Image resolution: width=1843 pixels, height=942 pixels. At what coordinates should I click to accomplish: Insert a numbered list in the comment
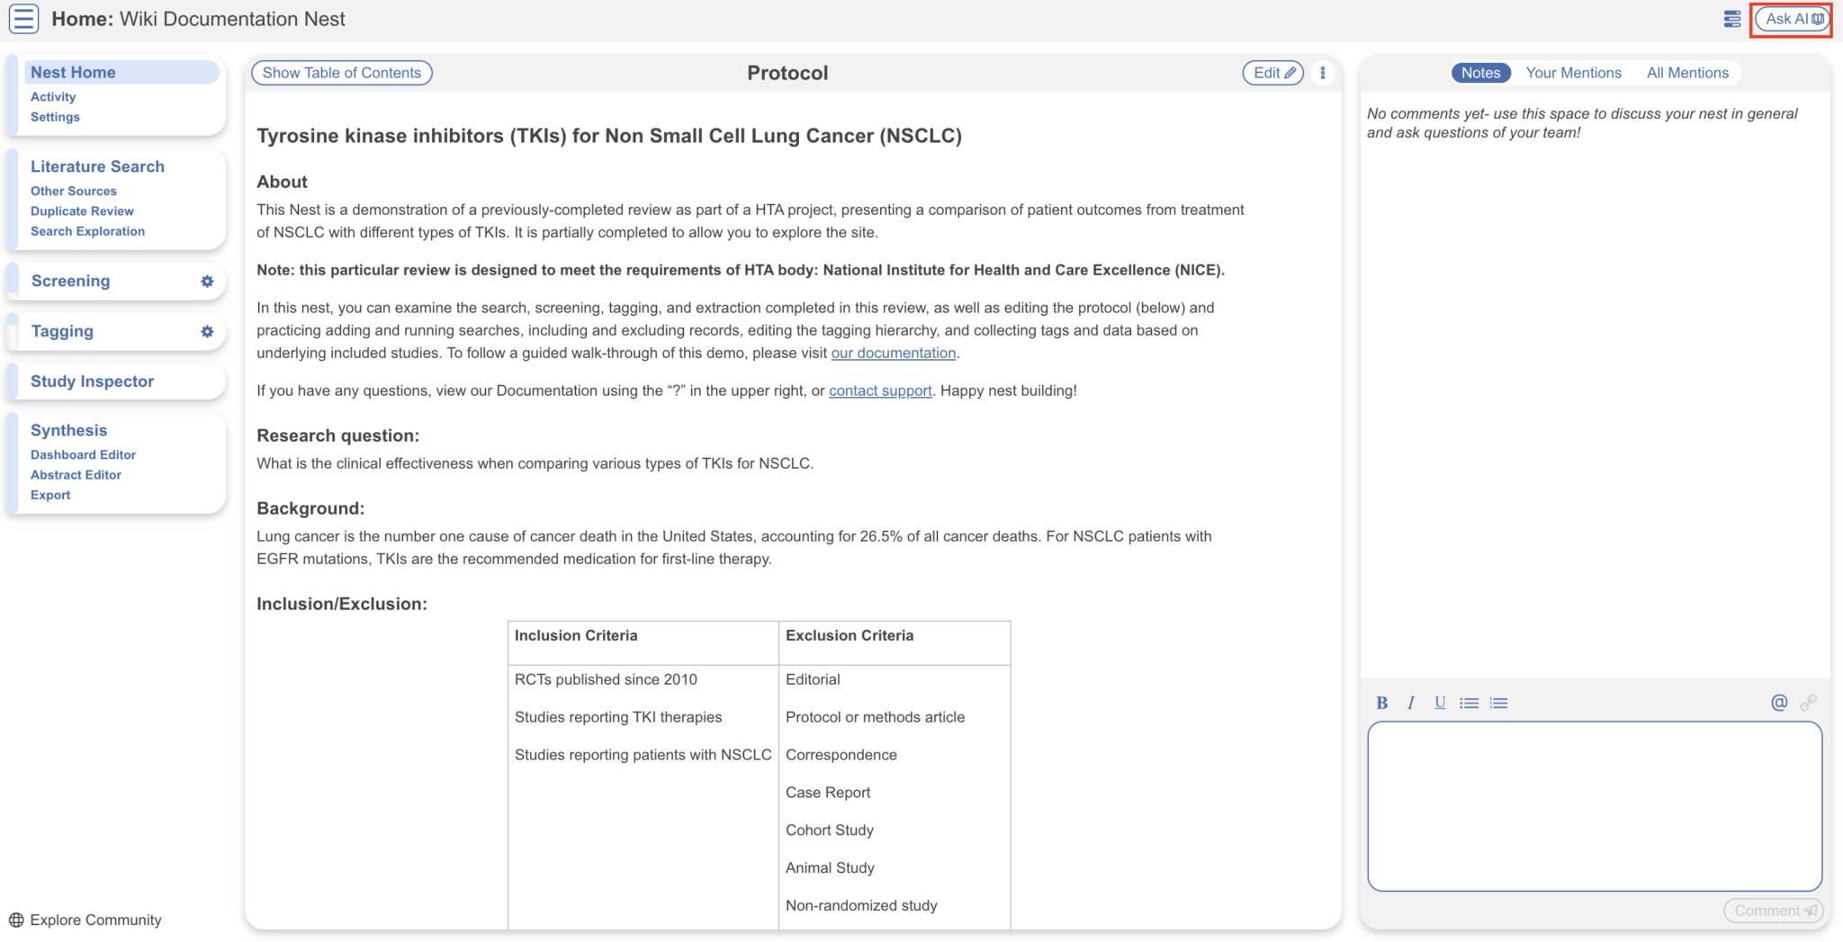point(1497,703)
